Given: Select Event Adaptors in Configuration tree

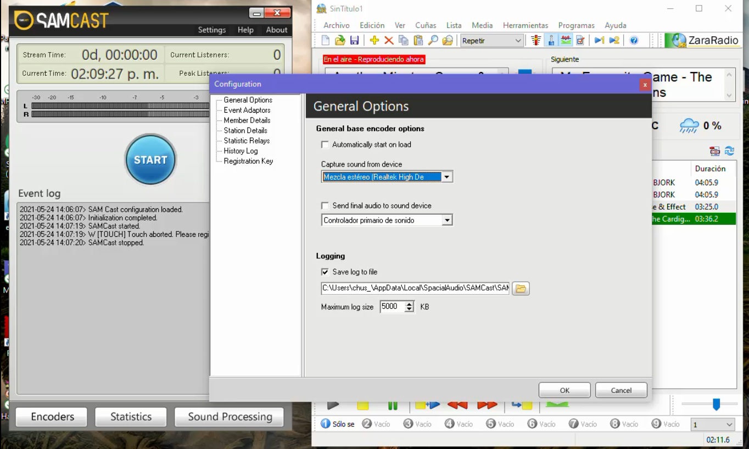Looking at the screenshot, I should [247, 110].
